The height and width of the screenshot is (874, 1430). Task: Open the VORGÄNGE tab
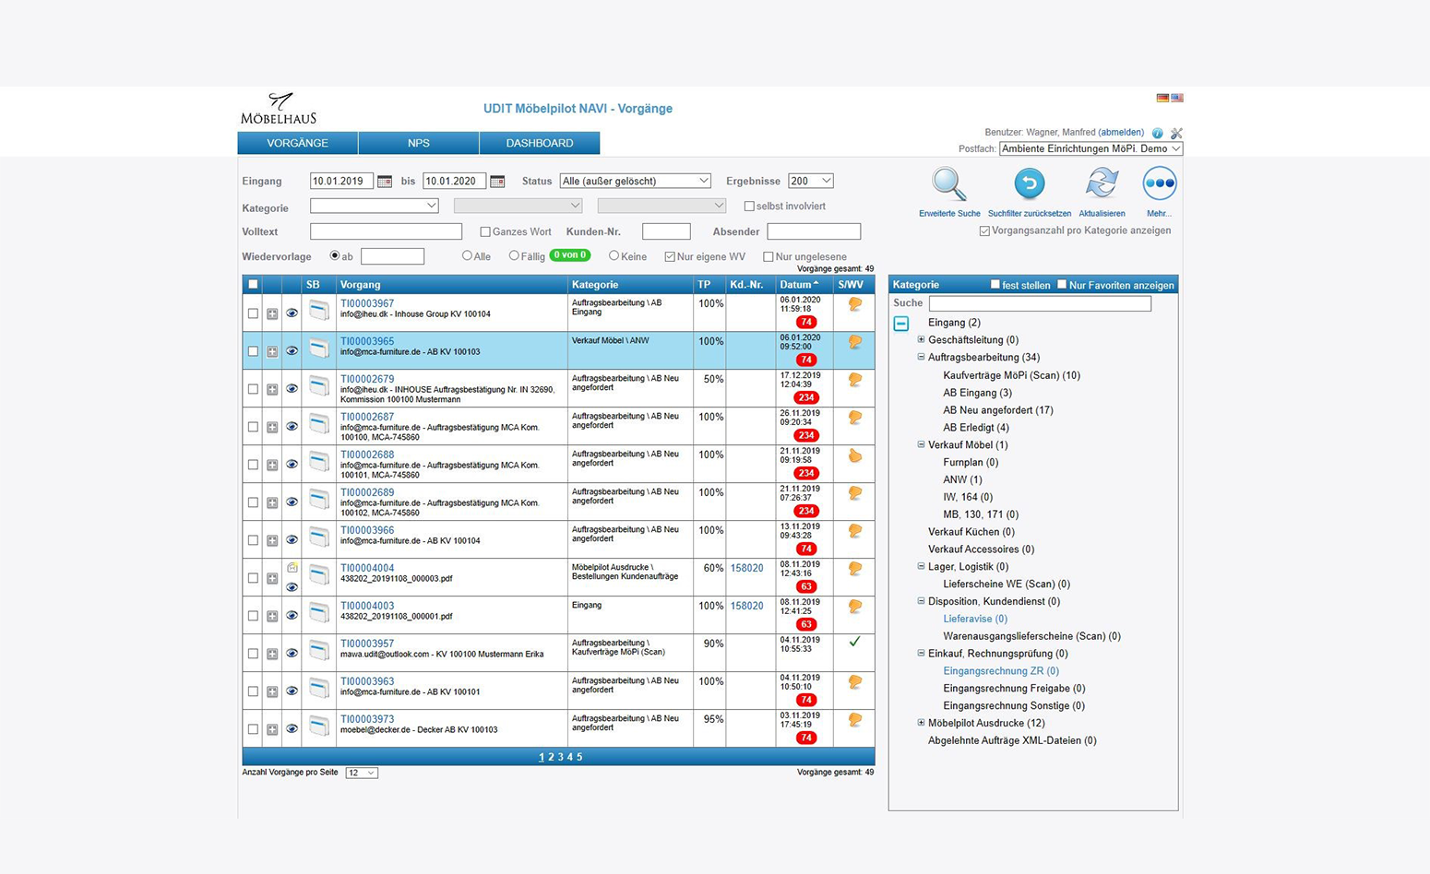click(x=297, y=143)
